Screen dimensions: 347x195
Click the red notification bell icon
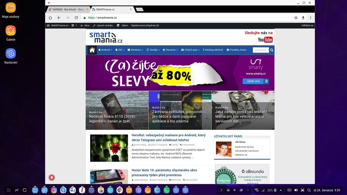point(52,178)
